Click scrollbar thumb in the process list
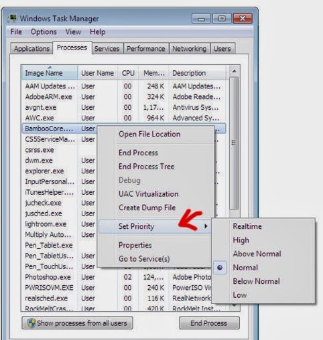This screenshot has width=323, height=340. tap(234, 143)
